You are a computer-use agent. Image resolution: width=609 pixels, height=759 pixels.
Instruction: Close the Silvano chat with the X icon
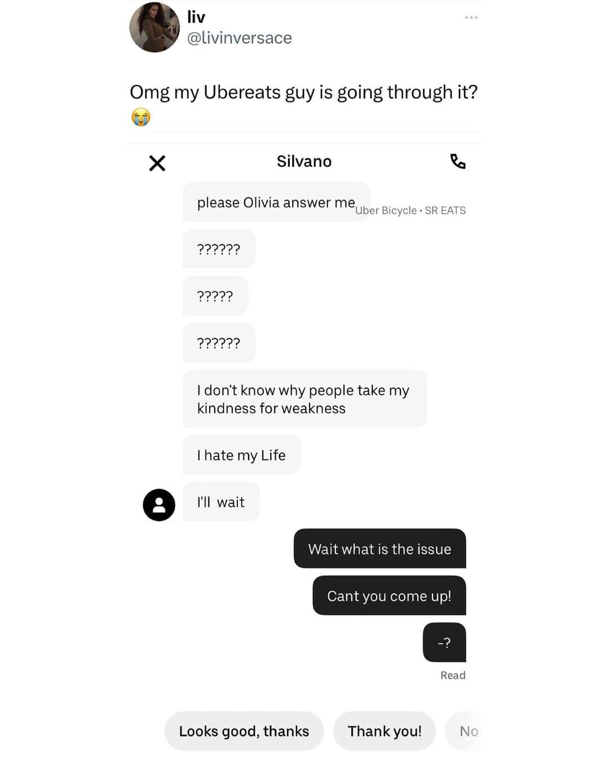(x=157, y=163)
